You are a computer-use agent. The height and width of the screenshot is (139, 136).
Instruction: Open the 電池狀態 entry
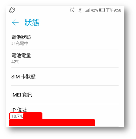(65, 40)
